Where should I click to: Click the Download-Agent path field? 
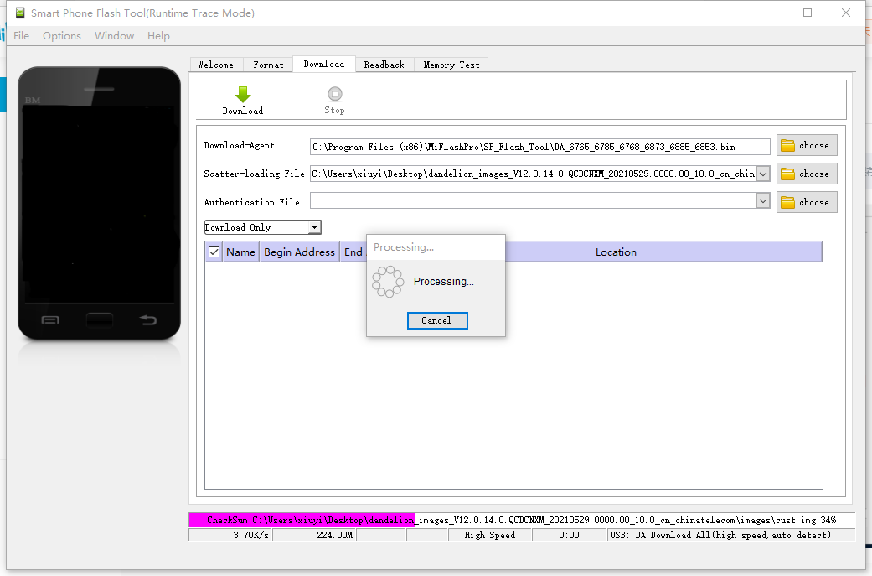(x=539, y=147)
